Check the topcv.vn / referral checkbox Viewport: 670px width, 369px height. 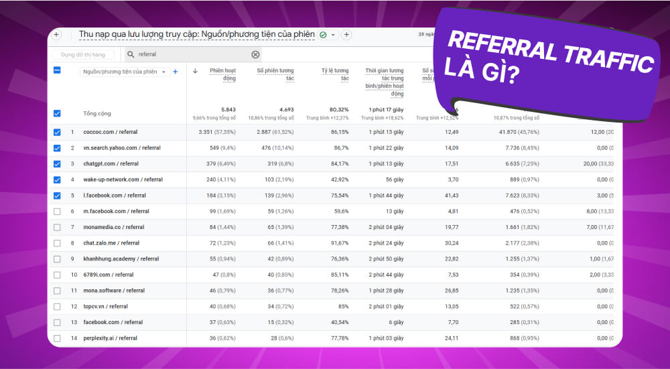coord(57,306)
